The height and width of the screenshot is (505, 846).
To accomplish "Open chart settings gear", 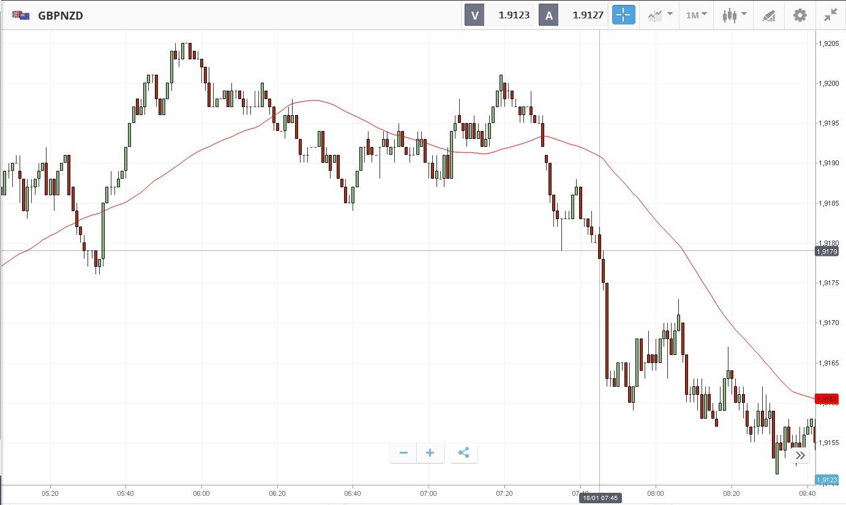I will tap(799, 15).
